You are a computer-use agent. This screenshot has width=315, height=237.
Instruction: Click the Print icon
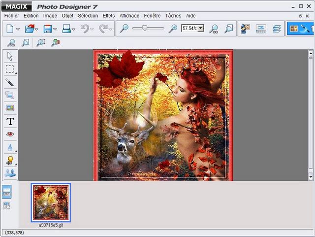[66, 29]
